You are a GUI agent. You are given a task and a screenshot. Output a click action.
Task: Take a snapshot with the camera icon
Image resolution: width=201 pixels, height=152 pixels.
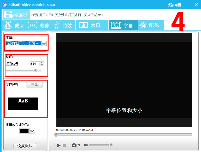74,145
